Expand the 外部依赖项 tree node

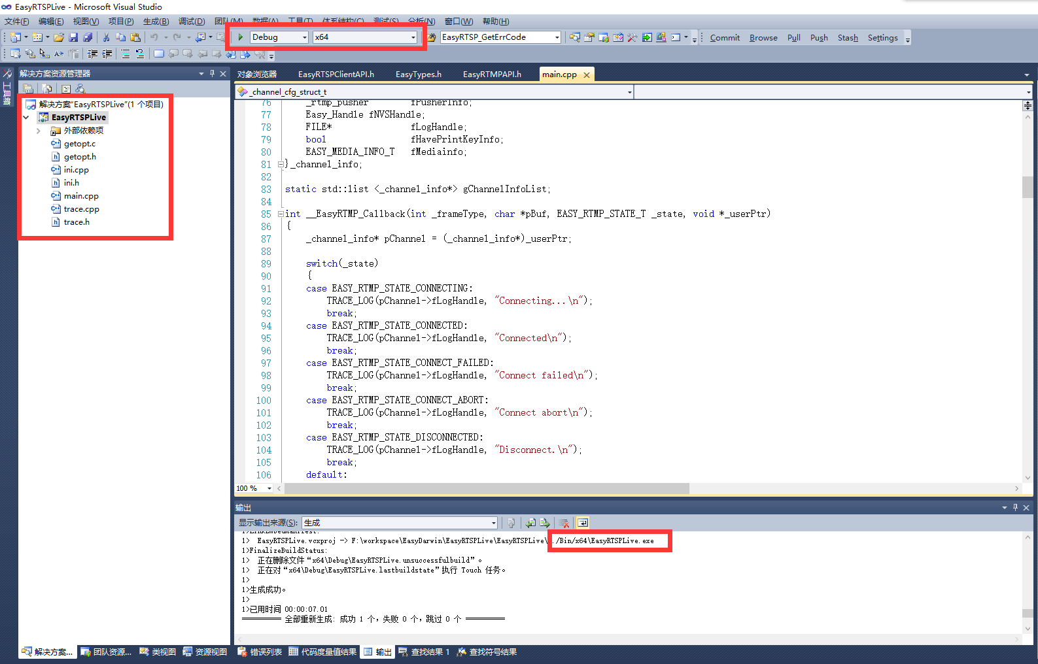38,131
